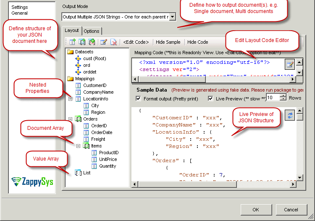The height and width of the screenshot is (221, 315).
Task: Click the edit icon in Mapping Code box
Action: (x=290, y=64)
